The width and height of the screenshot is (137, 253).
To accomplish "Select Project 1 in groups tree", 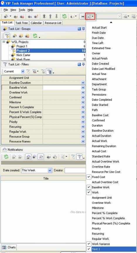I will coord(22,46).
